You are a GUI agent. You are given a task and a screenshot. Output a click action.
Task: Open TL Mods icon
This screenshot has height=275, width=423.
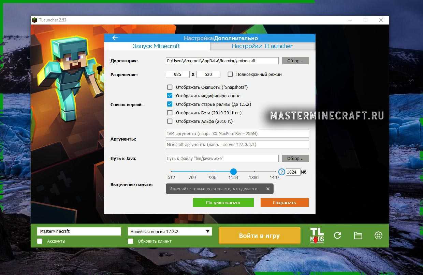317,236
